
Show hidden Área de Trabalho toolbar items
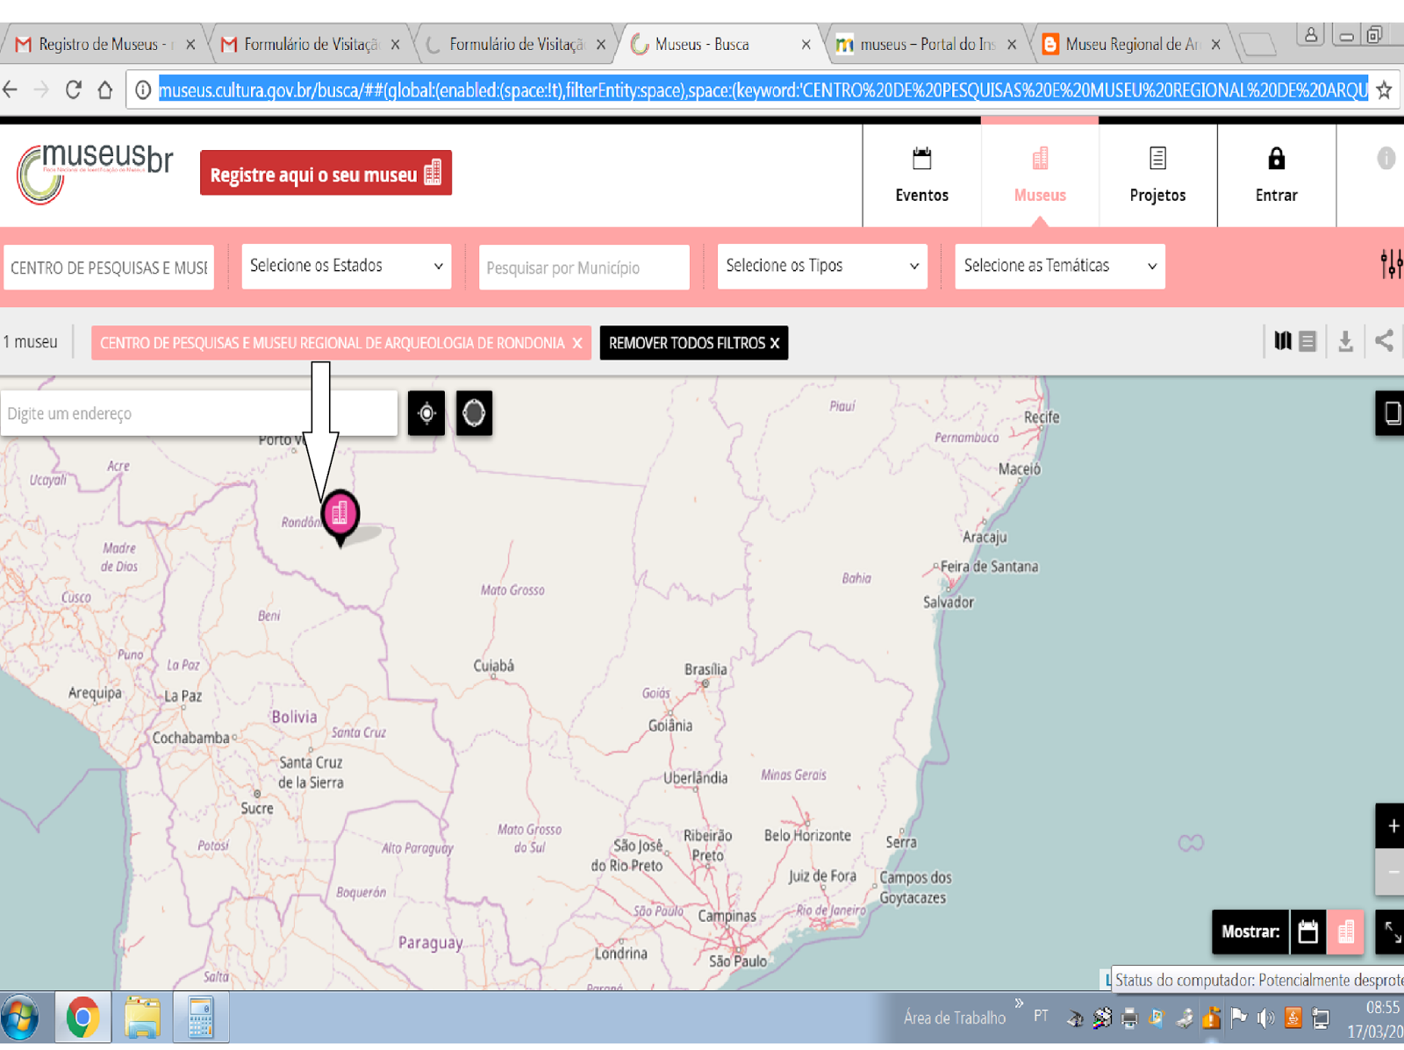coord(1019,1003)
